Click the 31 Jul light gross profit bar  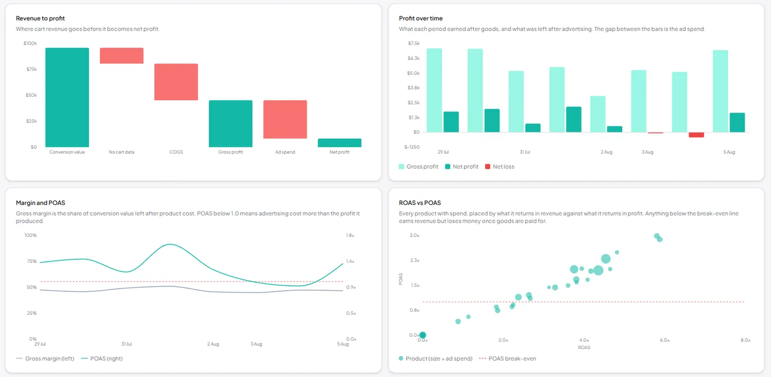[x=516, y=102]
